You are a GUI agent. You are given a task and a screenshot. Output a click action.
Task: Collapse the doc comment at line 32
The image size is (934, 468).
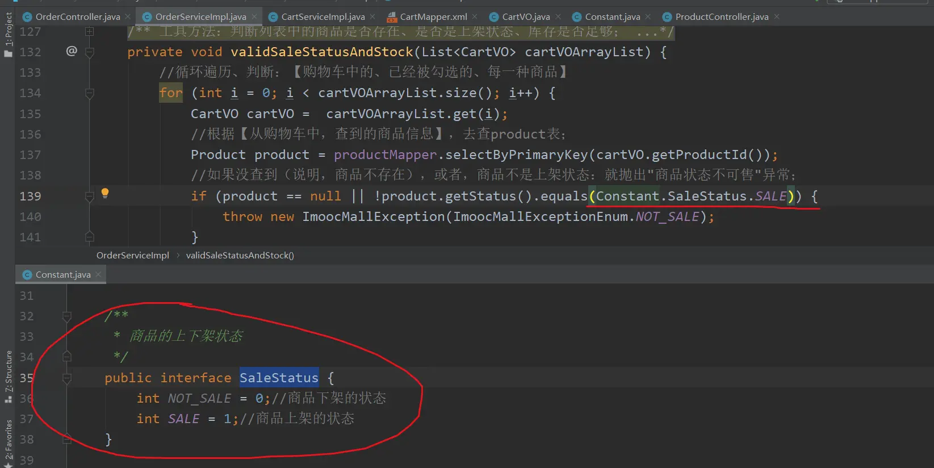(66, 316)
